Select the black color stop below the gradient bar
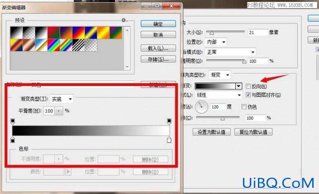 pyautogui.click(x=13, y=140)
